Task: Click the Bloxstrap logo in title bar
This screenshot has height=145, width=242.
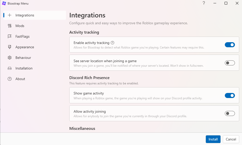Action: coord(4,4)
